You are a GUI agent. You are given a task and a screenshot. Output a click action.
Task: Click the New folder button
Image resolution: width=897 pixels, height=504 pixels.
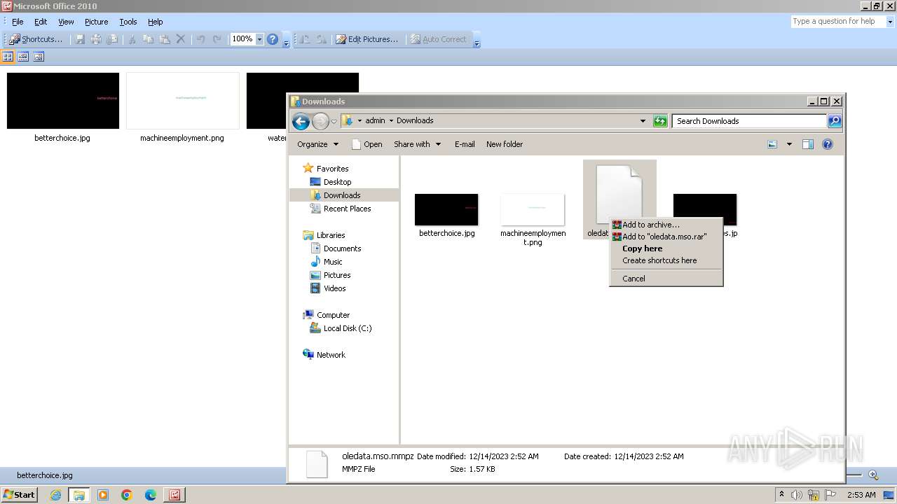click(505, 144)
